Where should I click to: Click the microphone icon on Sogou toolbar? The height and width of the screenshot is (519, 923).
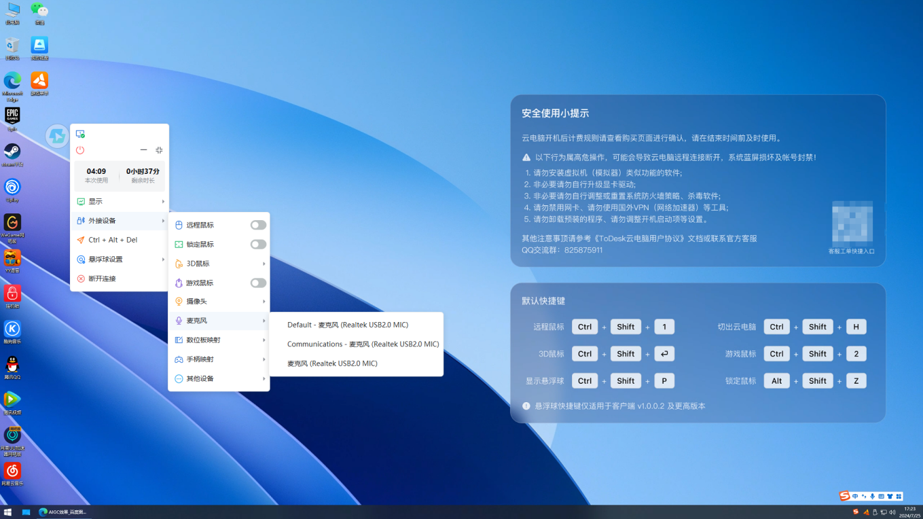(x=872, y=497)
